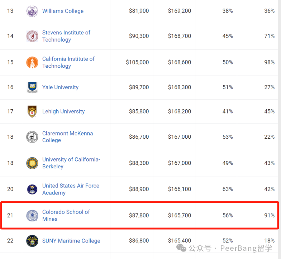This screenshot has height=259, width=281.
Task: Open California Institute of Technology link
Action: [68, 62]
